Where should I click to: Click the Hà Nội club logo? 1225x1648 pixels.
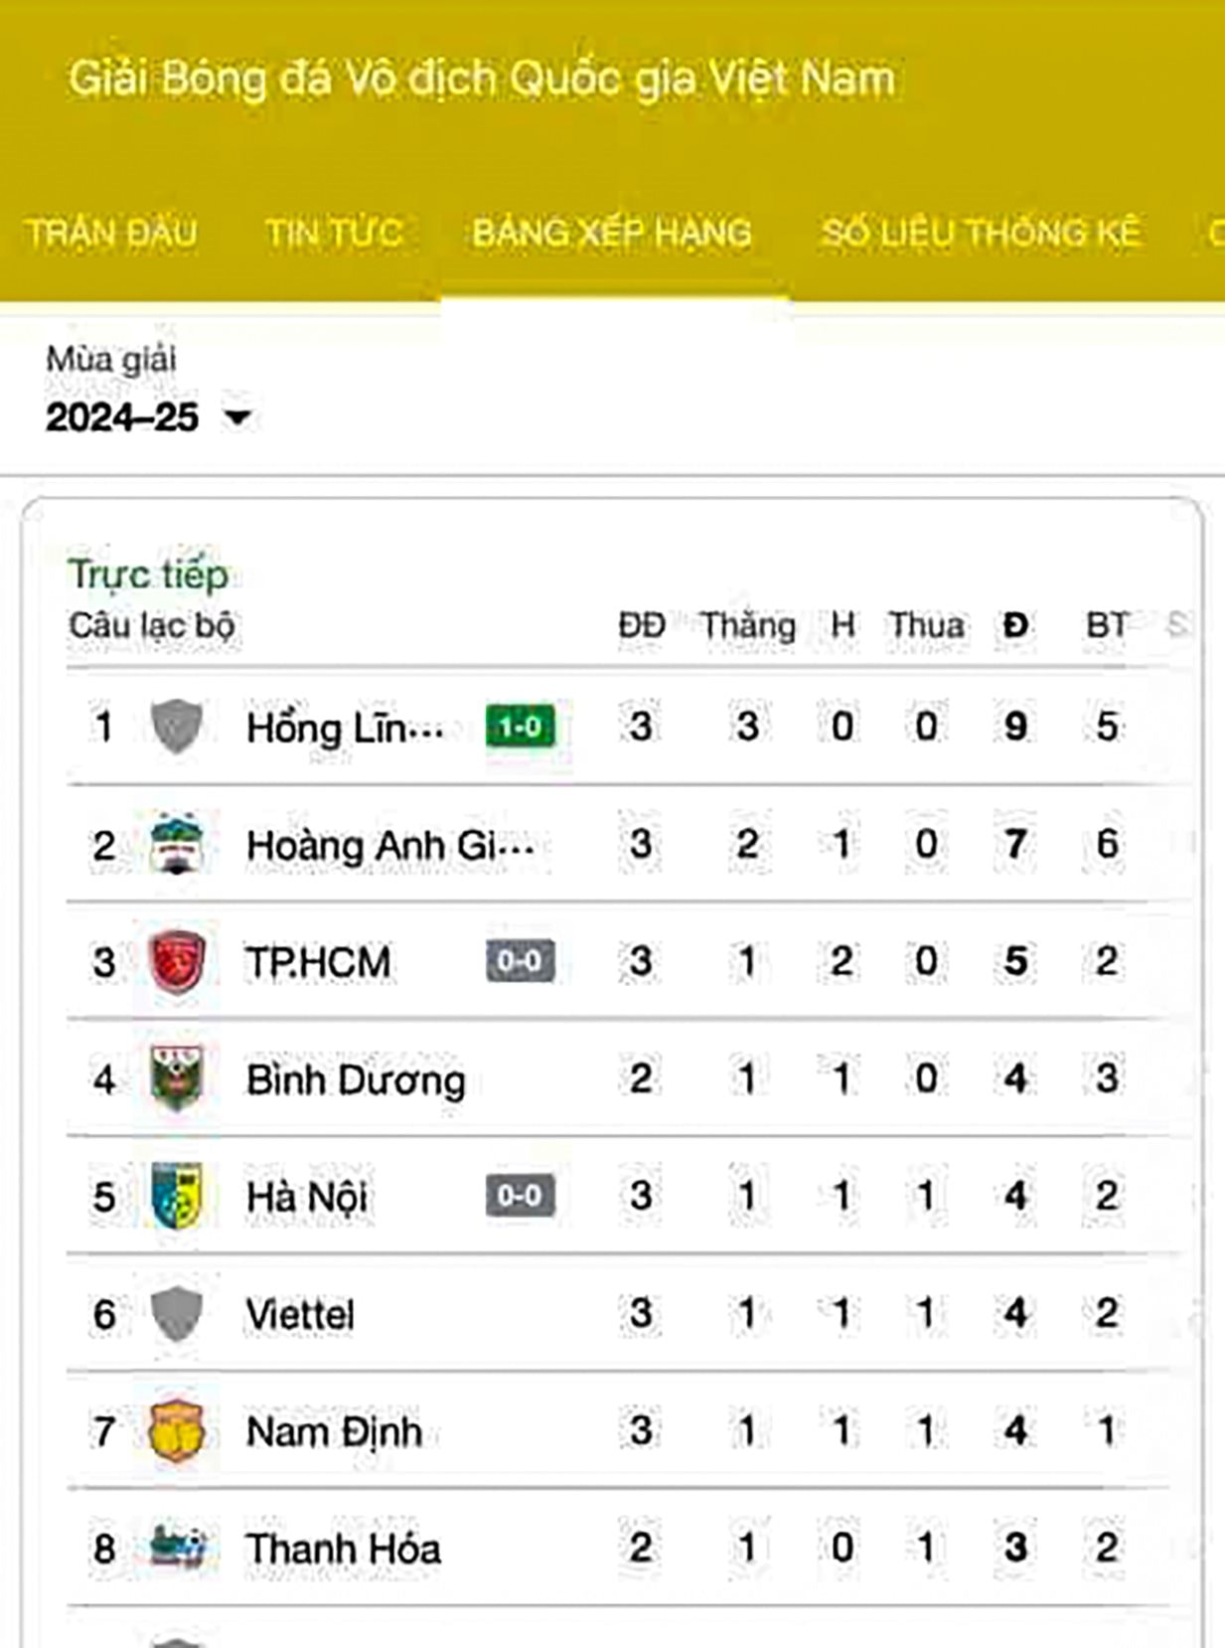(x=177, y=1196)
